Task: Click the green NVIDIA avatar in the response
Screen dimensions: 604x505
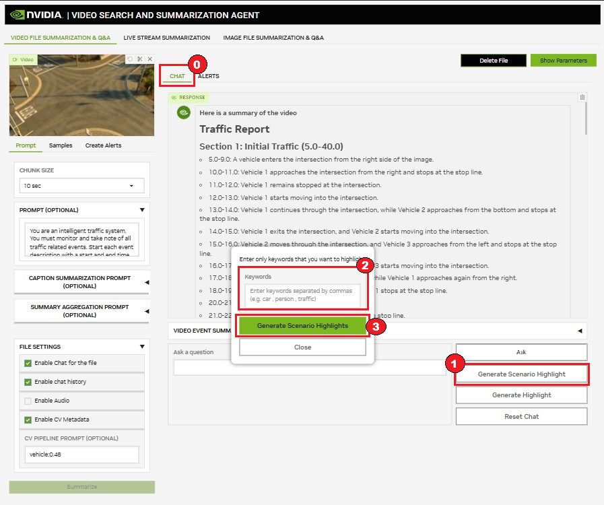Action: [x=183, y=113]
